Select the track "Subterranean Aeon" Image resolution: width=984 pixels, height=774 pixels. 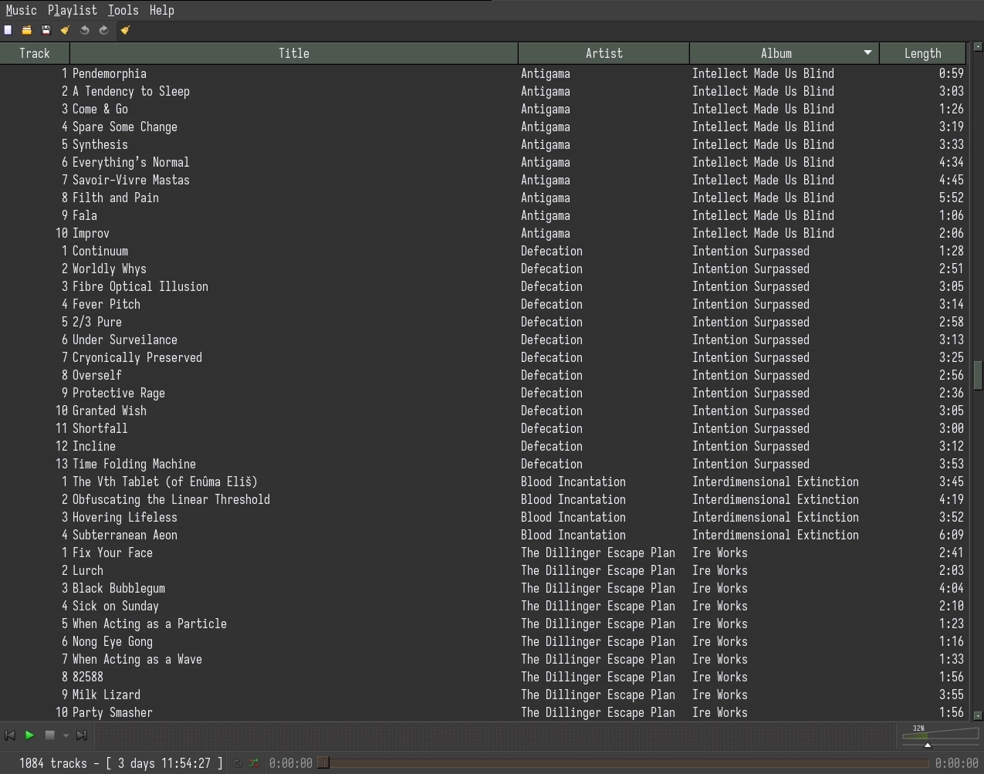[x=483, y=535]
